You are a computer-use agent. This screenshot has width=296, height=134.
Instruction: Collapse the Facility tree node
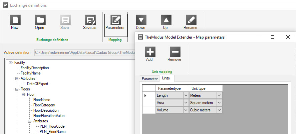tap(11, 63)
